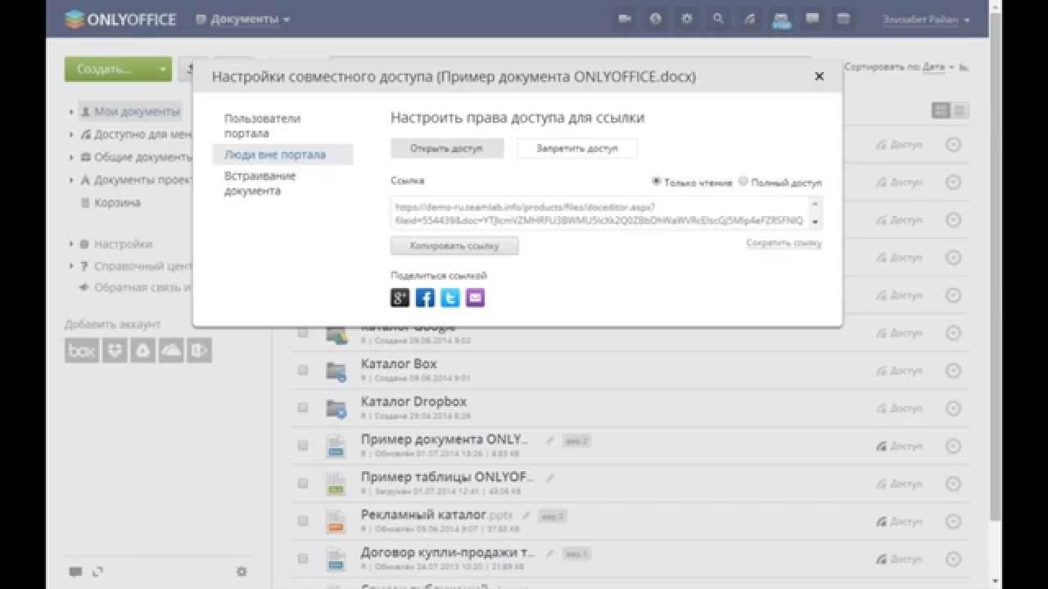Click Копировать ссылку button
Screen dimensions: 1048x589
[454, 245]
